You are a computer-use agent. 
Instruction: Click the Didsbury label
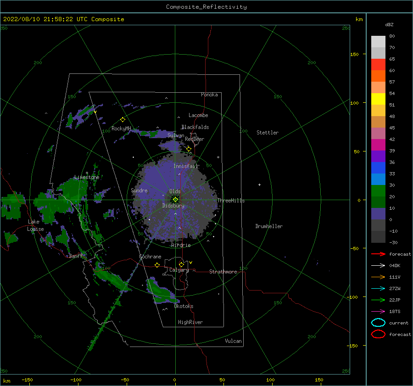coord(173,206)
